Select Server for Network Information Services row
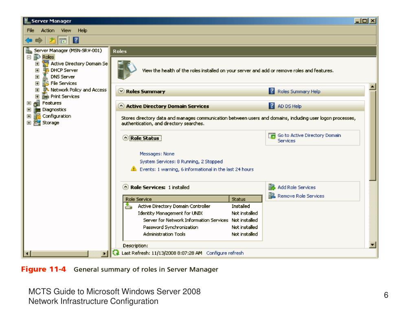The image size is (417, 312). click(x=193, y=220)
